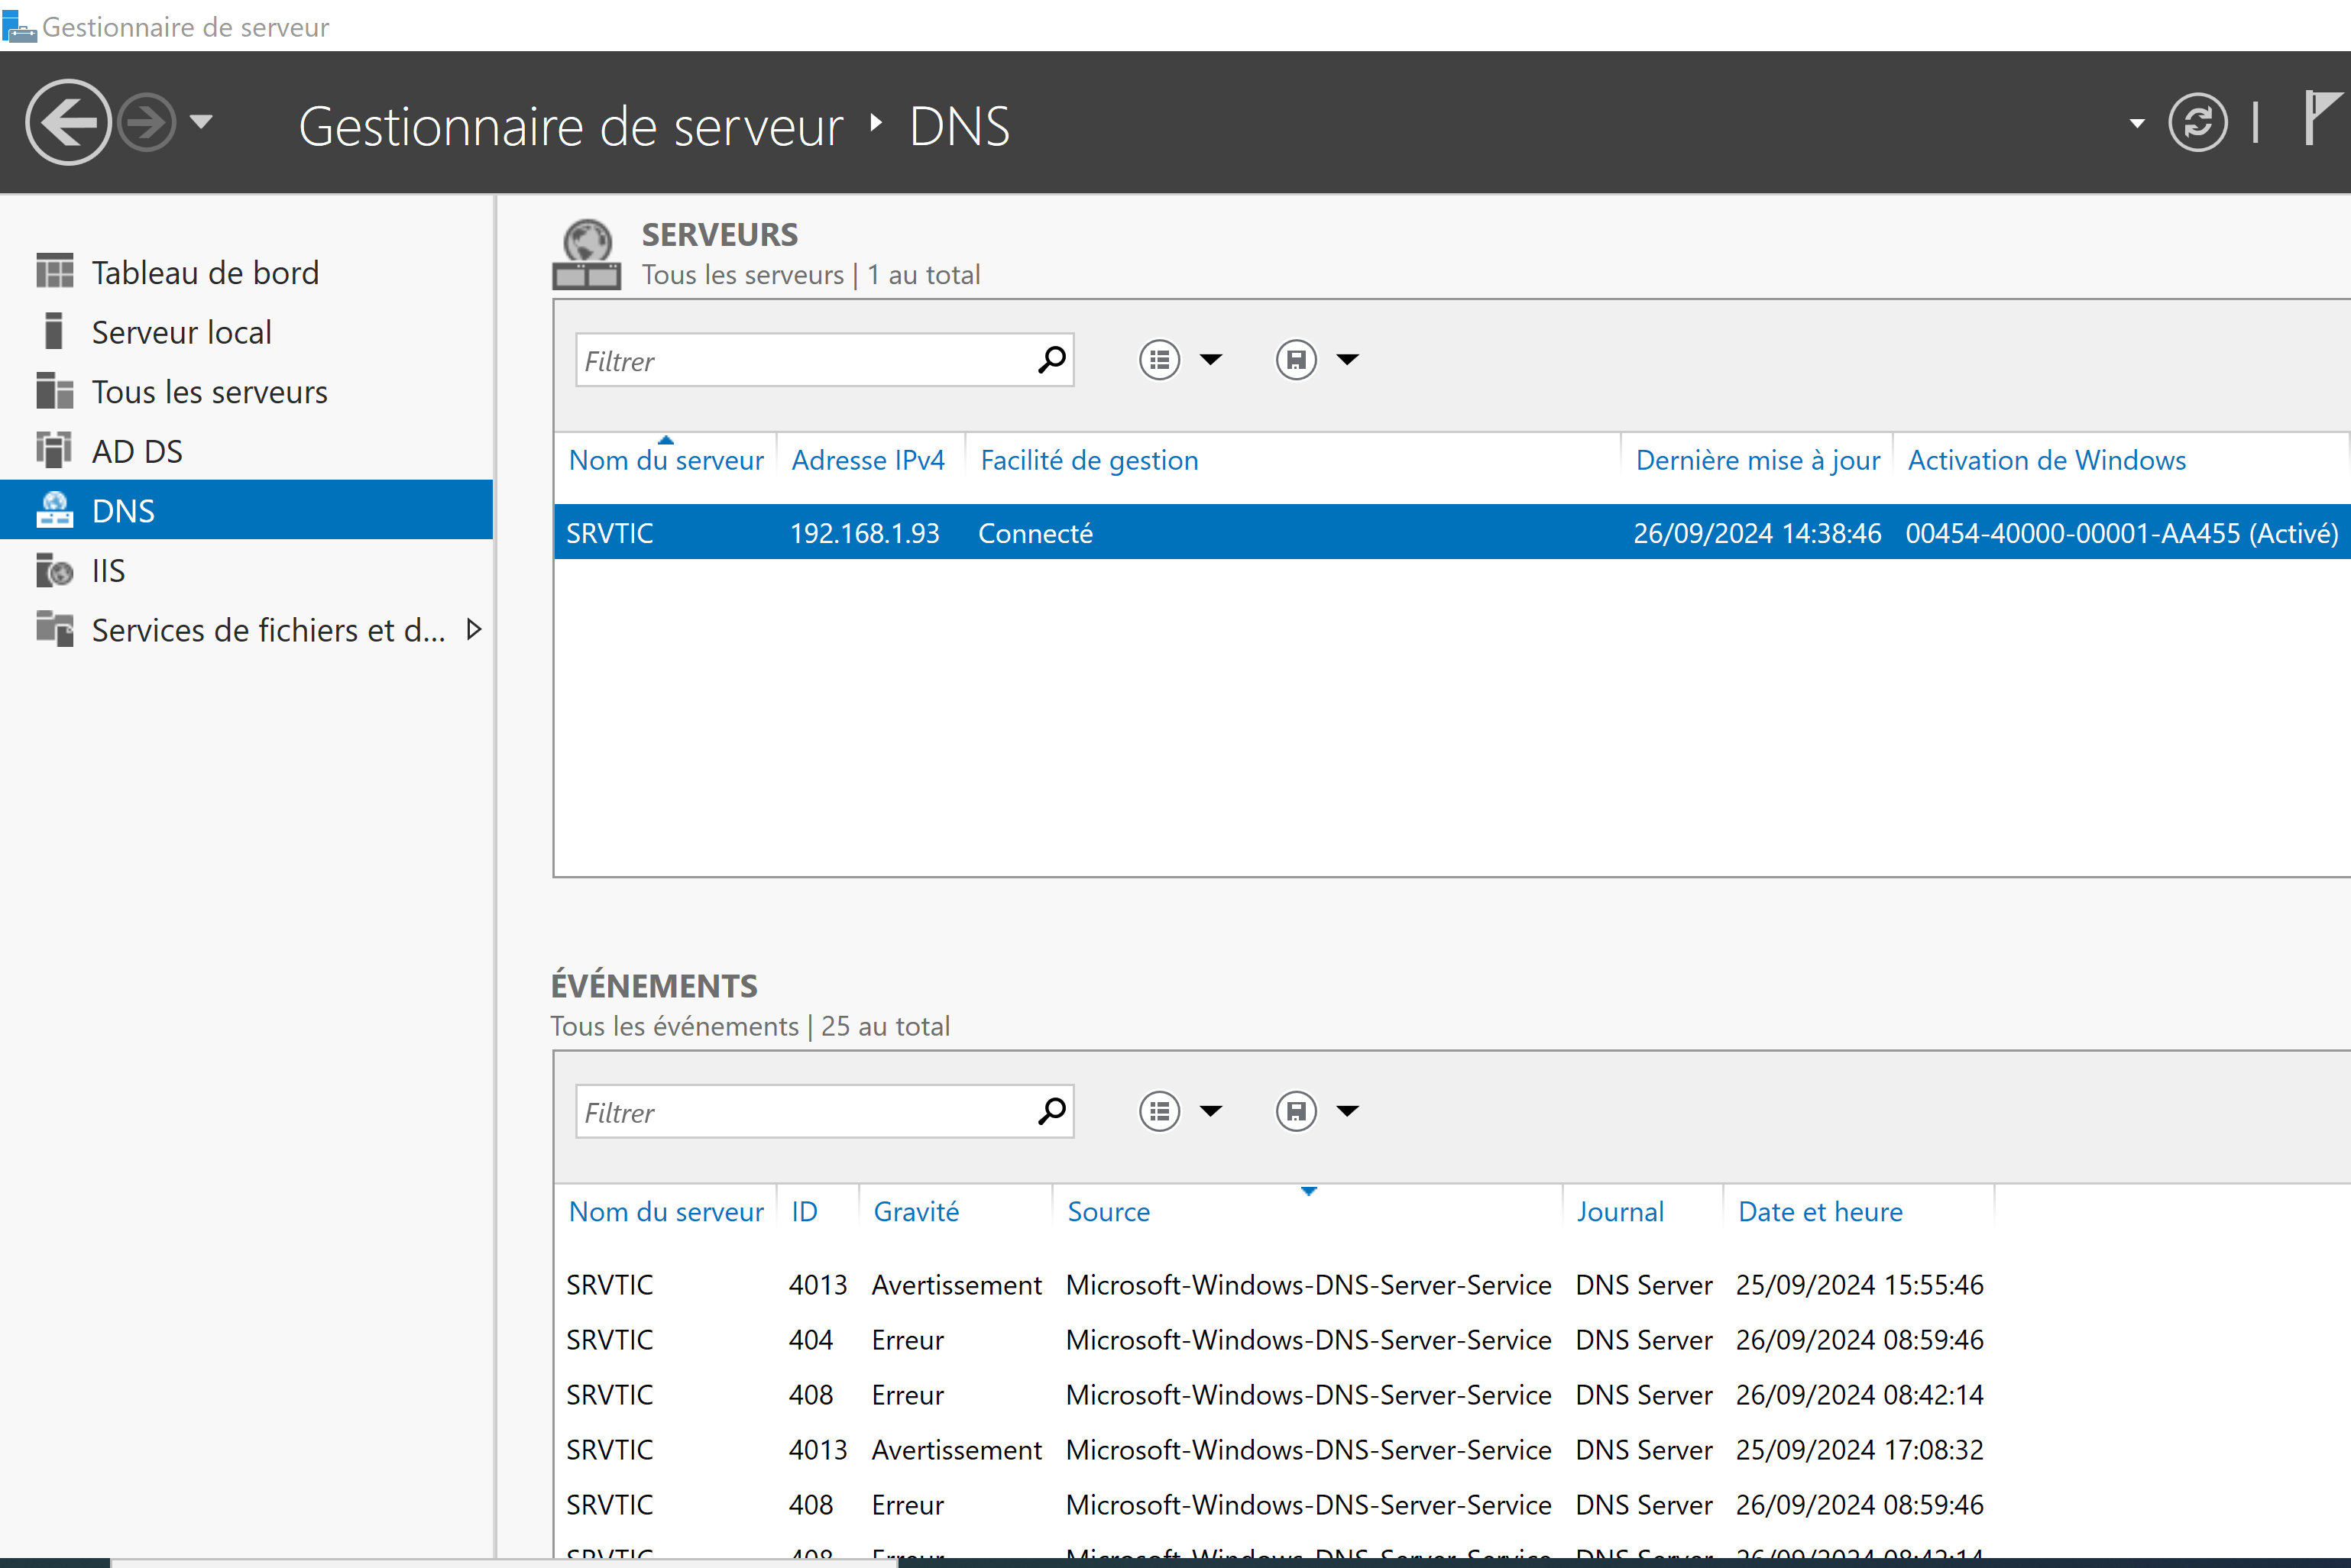2351x1568 pixels.
Task: Click the Server Manager title bar icon
Action: point(19,26)
